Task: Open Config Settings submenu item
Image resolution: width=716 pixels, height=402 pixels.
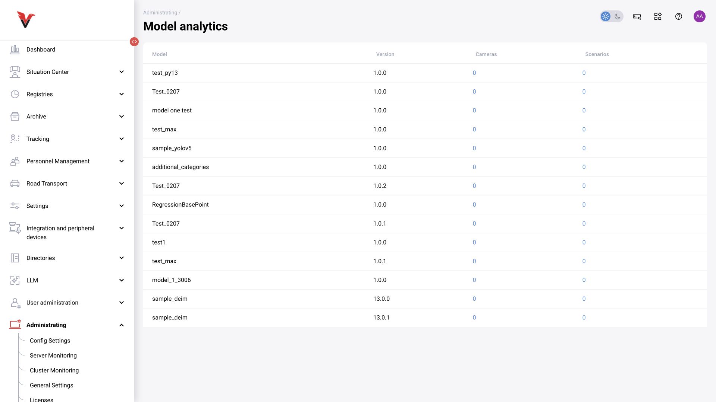Action: coord(50,341)
